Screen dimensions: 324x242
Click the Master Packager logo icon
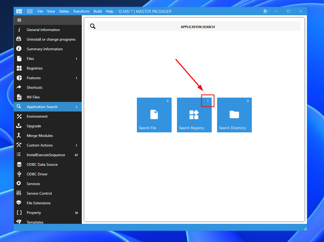click(x=19, y=11)
